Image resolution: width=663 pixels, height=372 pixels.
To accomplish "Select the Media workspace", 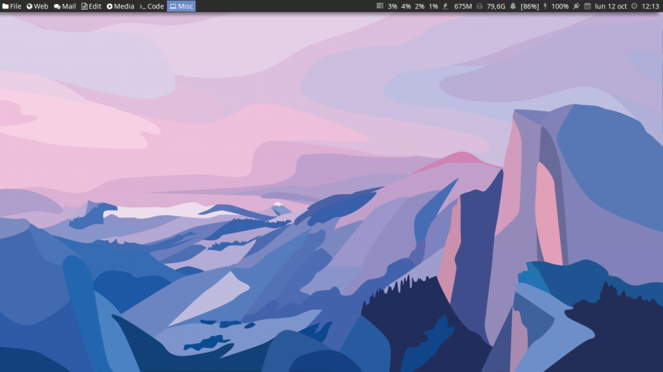I will (x=120, y=6).
